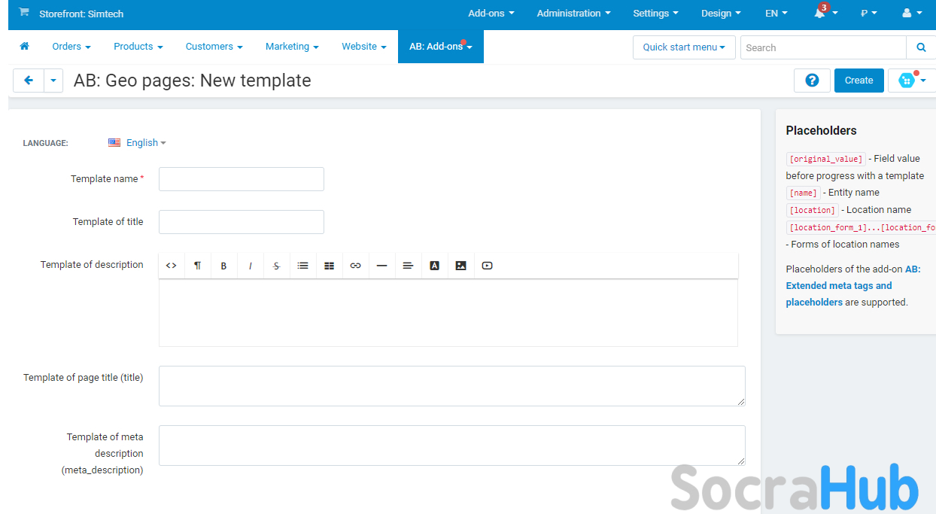Open the Marketing menu
Screen dimensions: 936x514
pyautogui.click(x=292, y=47)
